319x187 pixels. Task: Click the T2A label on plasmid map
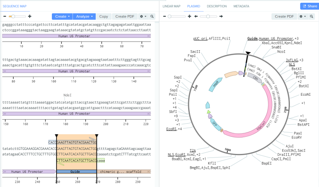tap(193, 151)
